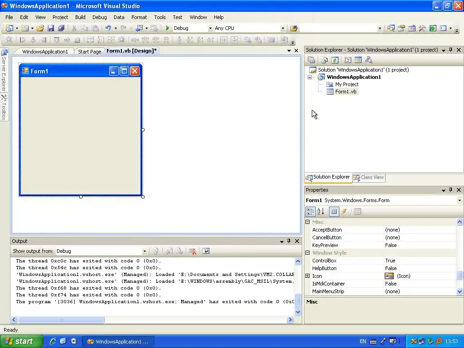Click the Align to Grid layout icon
The width and height of the screenshot is (464, 348).
9,40
